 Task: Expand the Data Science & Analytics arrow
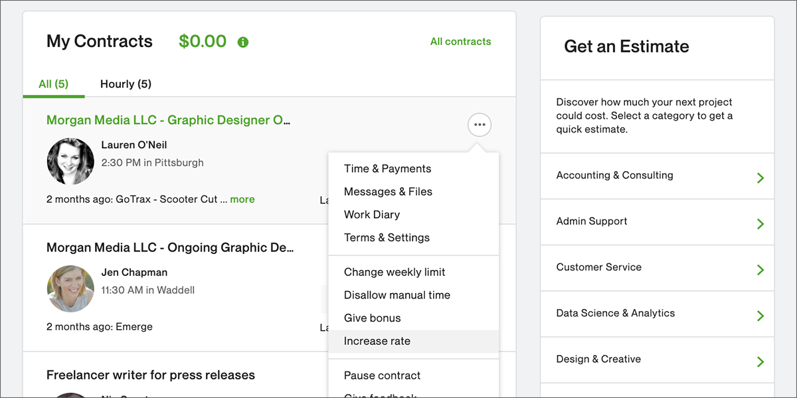coord(760,316)
